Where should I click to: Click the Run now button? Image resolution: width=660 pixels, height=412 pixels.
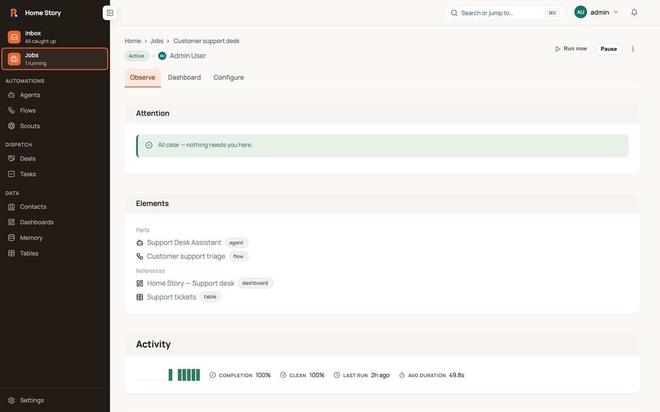[x=571, y=49]
